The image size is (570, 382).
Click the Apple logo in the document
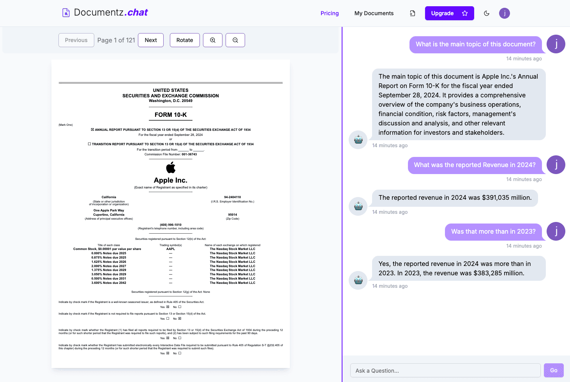[171, 167]
